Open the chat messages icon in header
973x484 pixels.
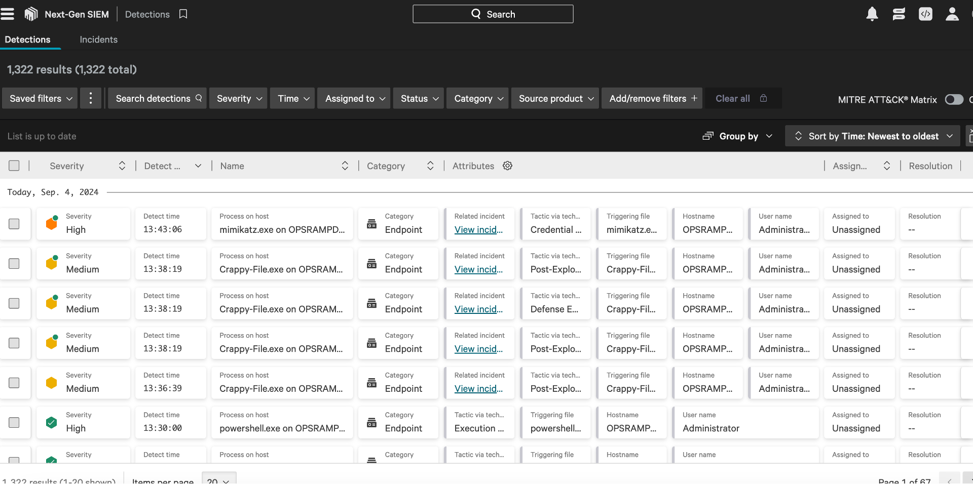coord(899,14)
